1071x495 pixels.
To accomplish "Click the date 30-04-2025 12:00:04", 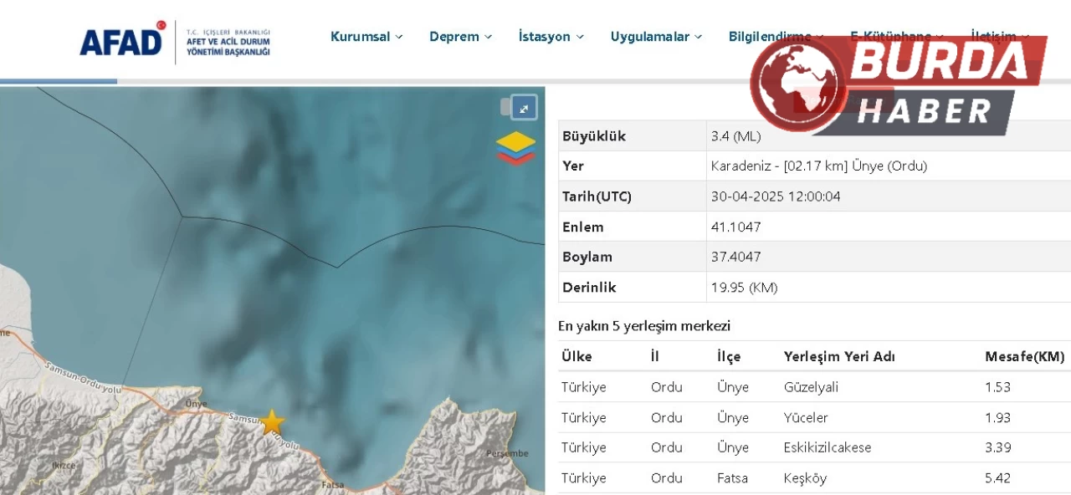I will coord(776,196).
